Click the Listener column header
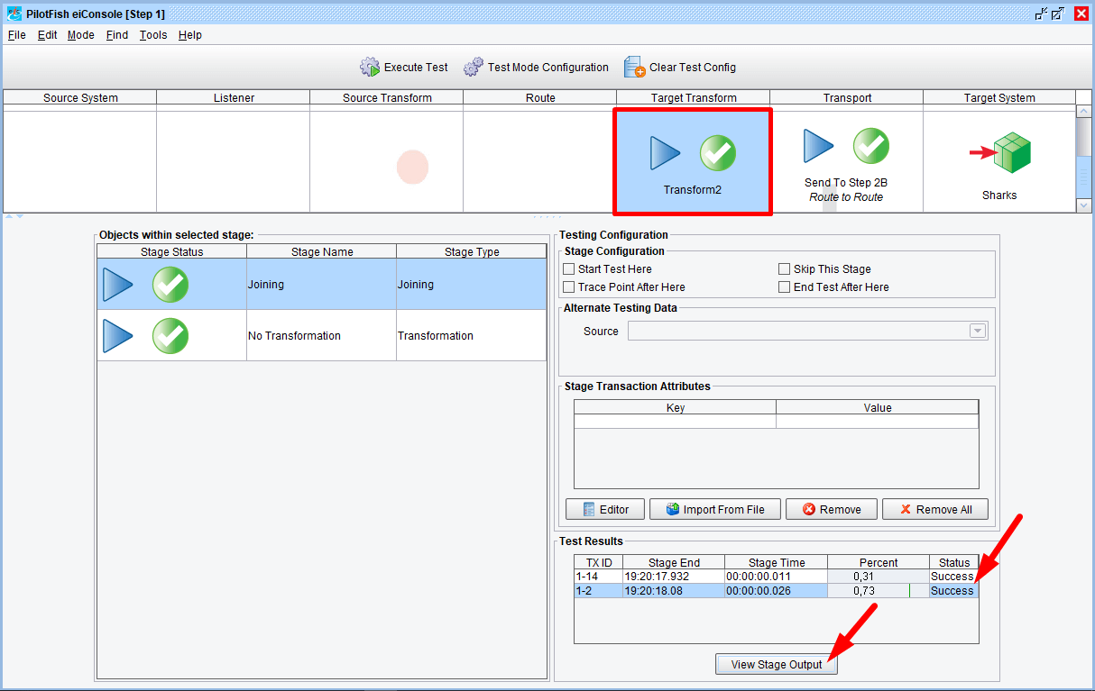This screenshot has height=691, width=1095. (234, 98)
